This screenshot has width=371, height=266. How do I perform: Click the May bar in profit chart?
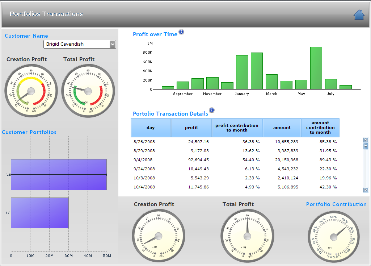point(301,84)
